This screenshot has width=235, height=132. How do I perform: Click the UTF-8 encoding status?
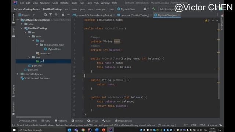[x=202, y=125]
